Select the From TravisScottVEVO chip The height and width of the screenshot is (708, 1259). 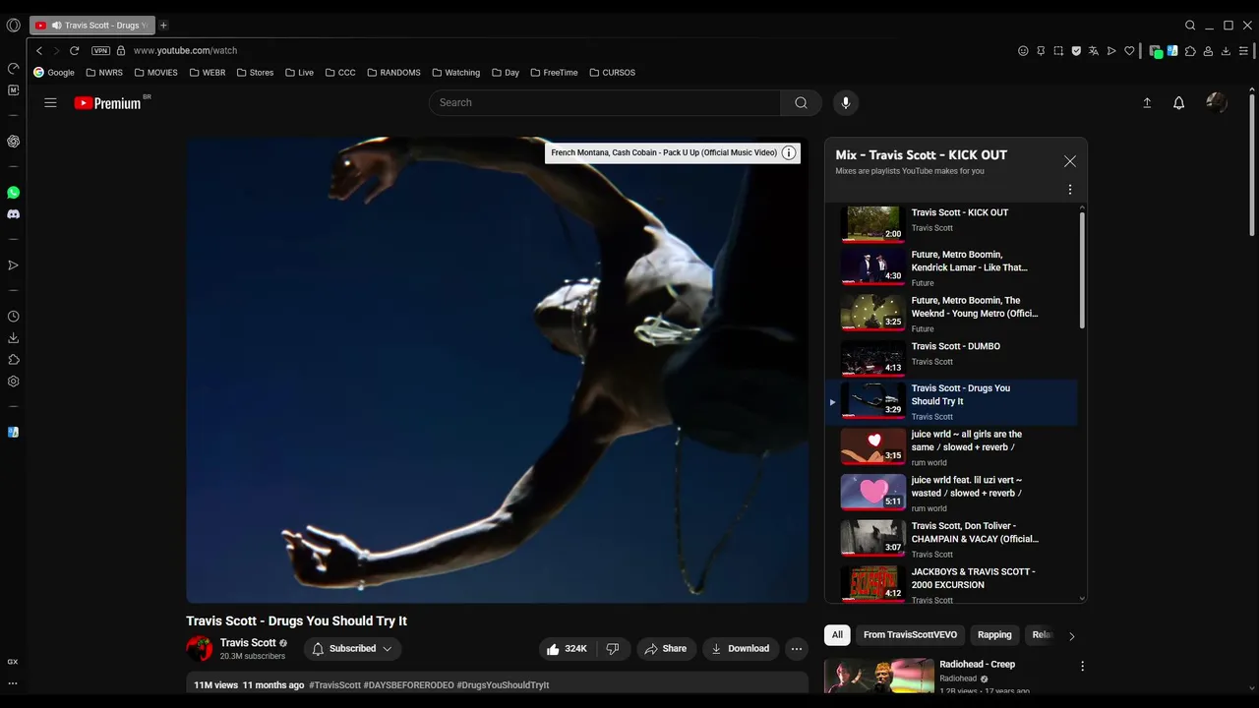coord(910,635)
